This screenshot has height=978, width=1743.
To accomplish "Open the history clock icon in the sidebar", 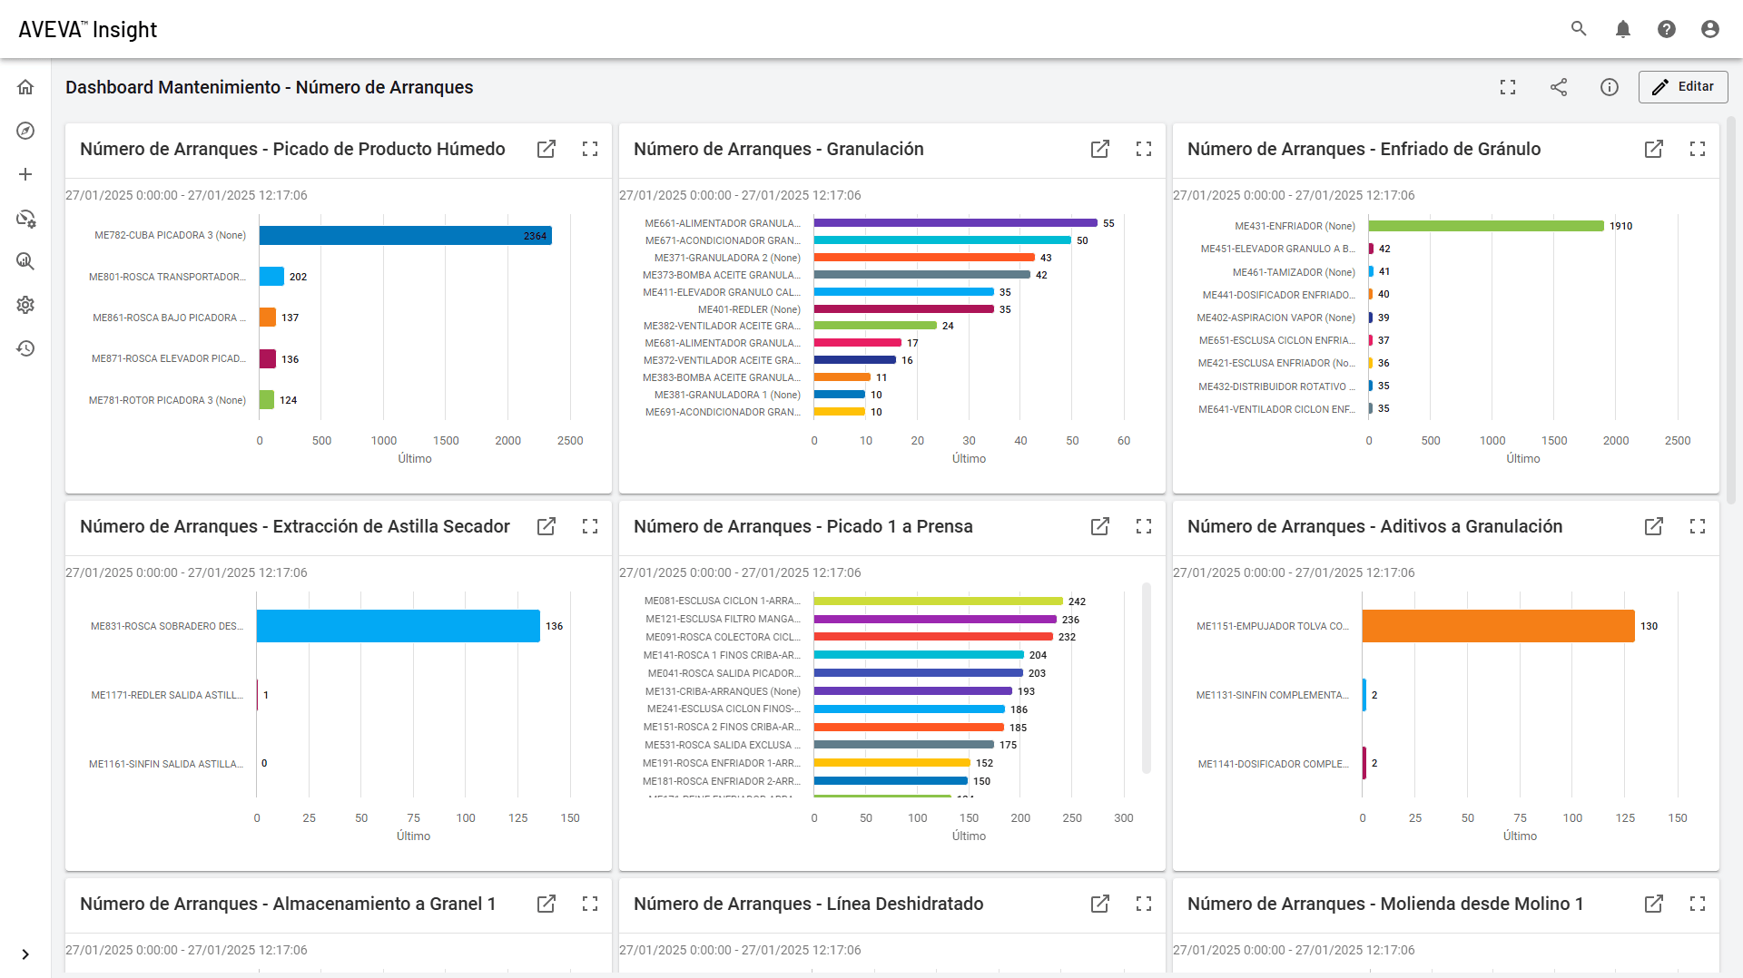I will (25, 348).
